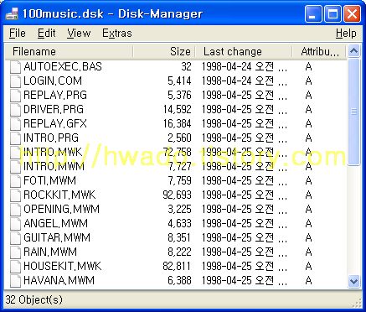Select the ANGEL.MWM filename
Viewport: 366px width, 312px height.
56,224
